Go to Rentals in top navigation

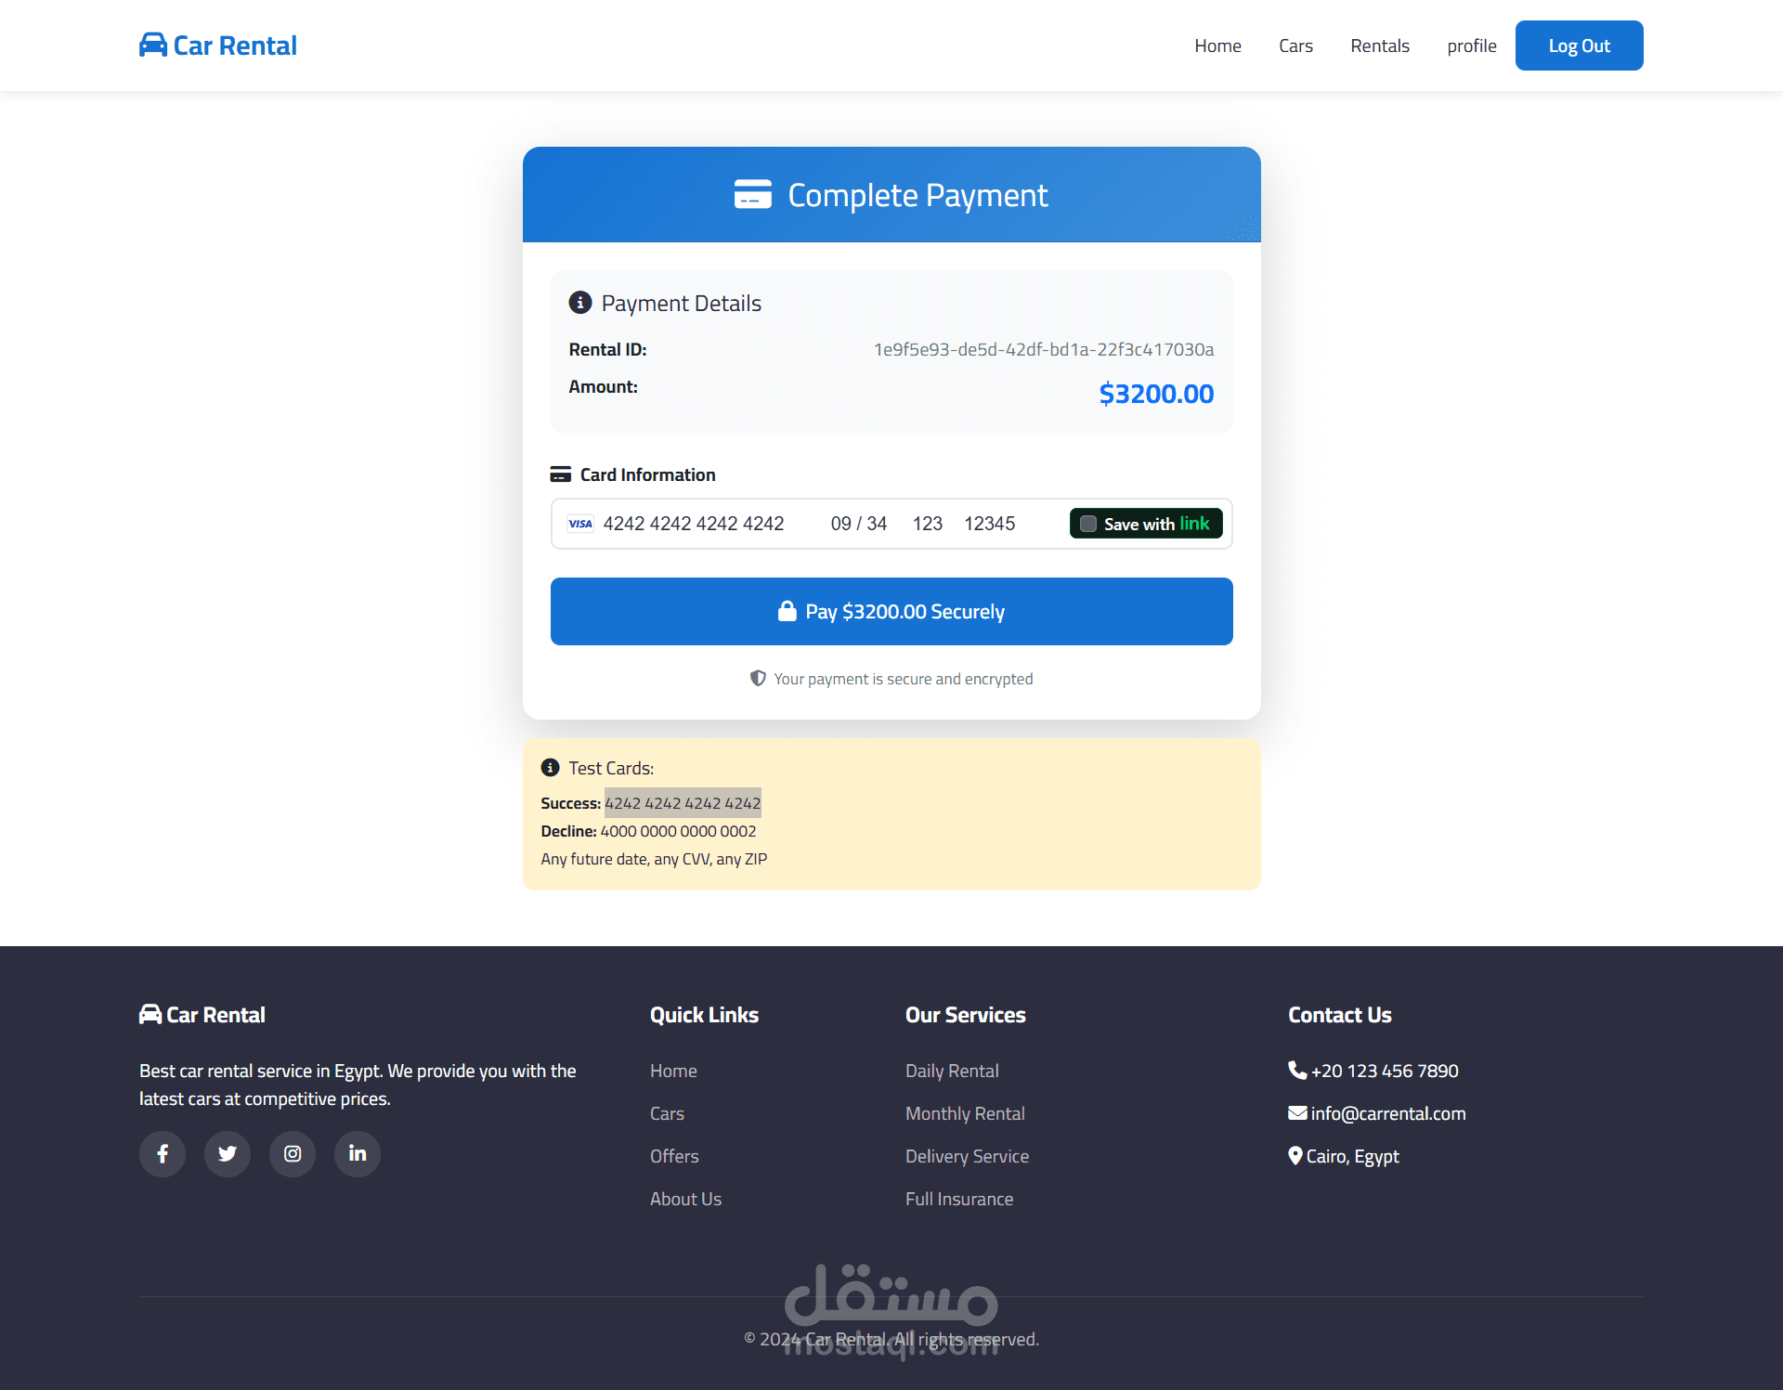pyautogui.click(x=1379, y=45)
